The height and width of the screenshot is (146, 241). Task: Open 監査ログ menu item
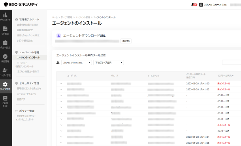tap(21, 99)
